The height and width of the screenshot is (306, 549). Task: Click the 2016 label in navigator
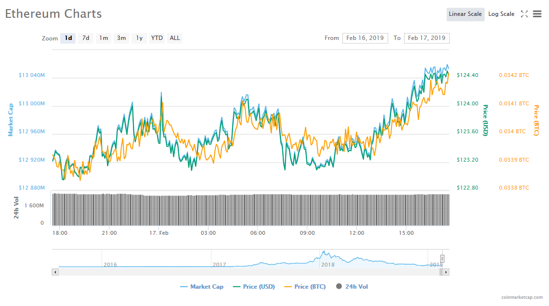click(x=110, y=265)
